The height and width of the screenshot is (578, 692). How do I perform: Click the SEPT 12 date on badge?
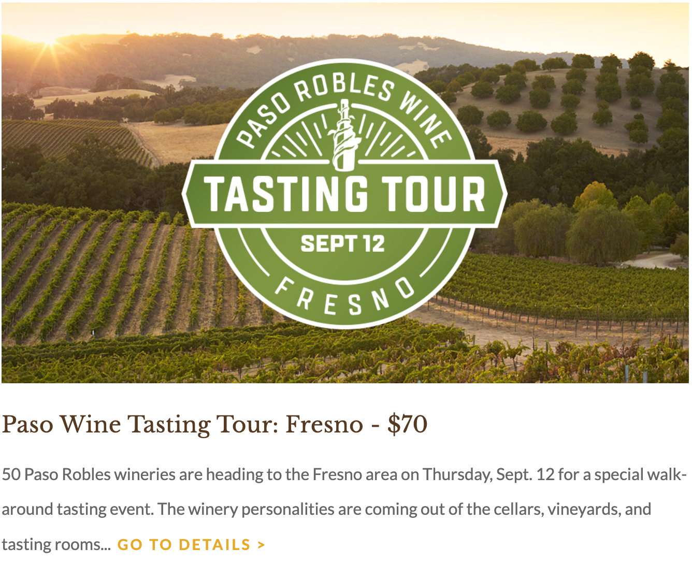343,243
